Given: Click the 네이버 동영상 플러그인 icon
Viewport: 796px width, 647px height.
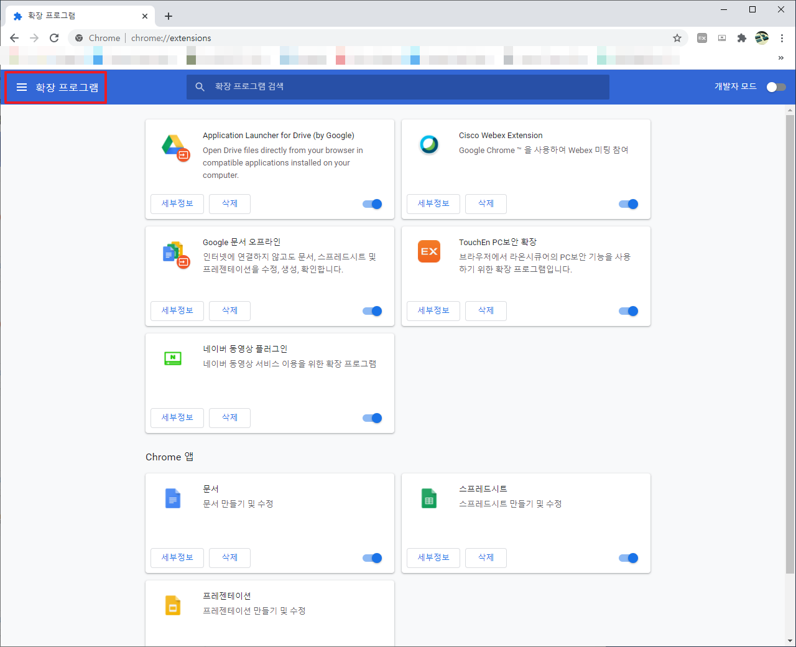Looking at the screenshot, I should [173, 358].
